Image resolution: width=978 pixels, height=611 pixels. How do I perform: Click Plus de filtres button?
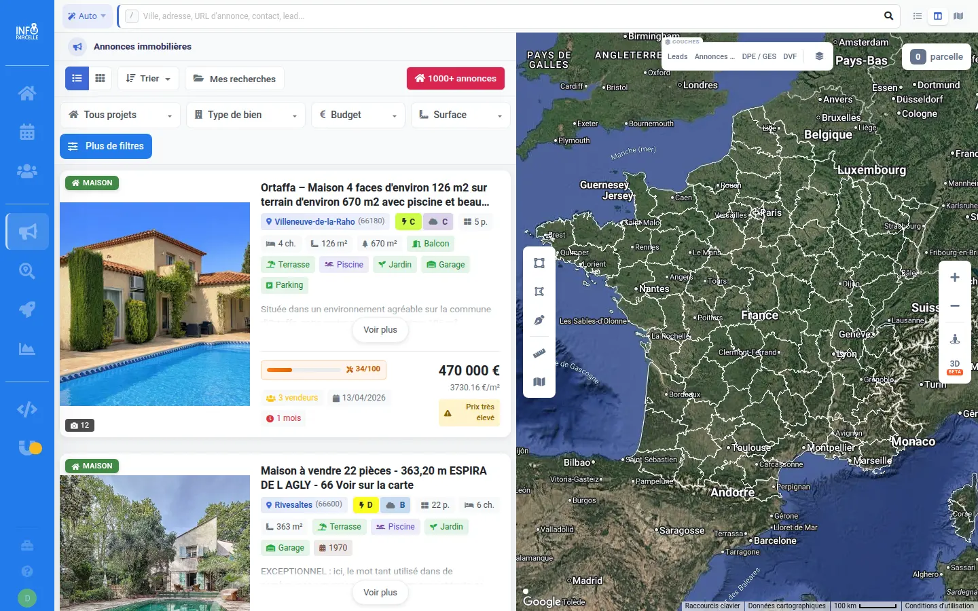[106, 146]
